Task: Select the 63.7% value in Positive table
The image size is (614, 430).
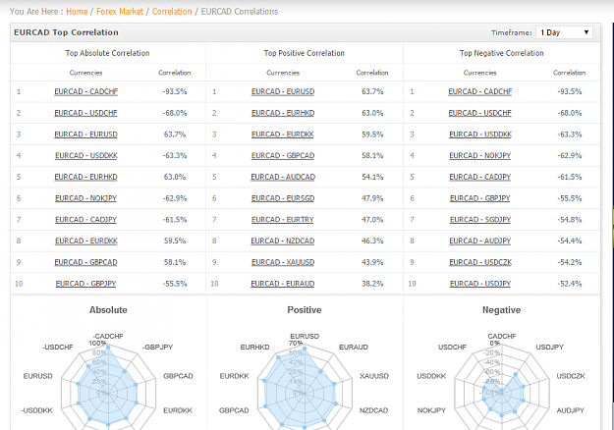Action: point(372,91)
